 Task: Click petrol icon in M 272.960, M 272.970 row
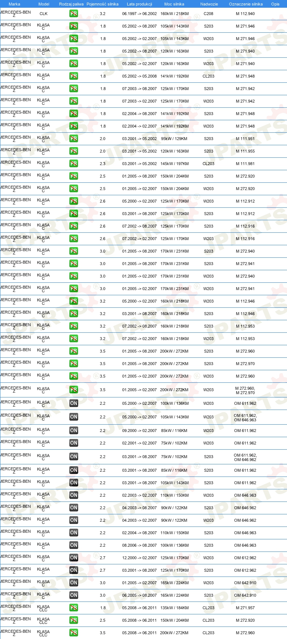(74, 390)
